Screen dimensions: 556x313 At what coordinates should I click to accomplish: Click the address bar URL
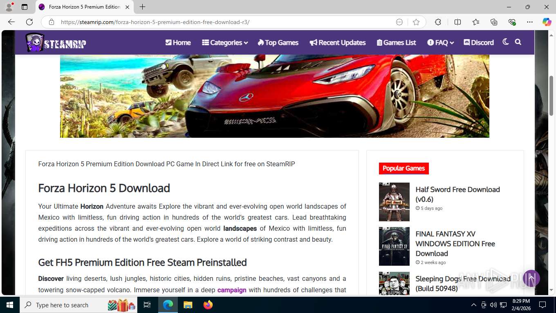155,22
